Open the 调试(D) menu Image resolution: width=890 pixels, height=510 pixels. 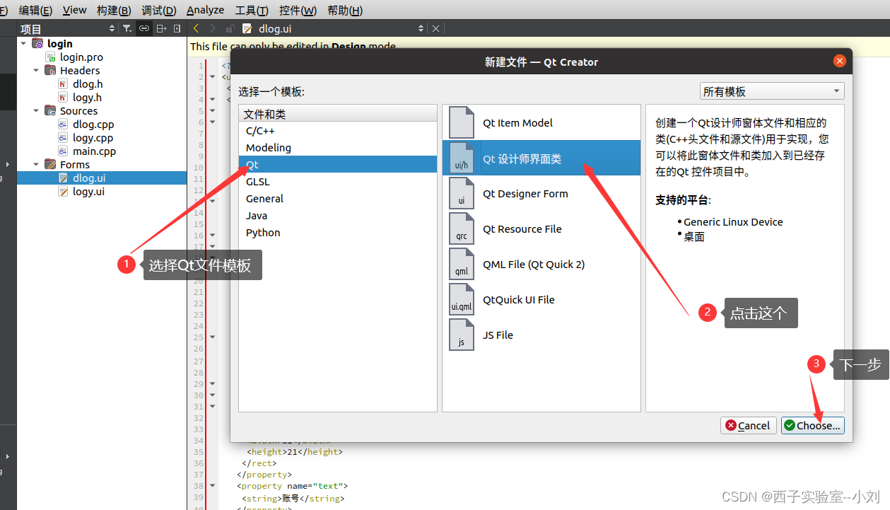tap(158, 10)
